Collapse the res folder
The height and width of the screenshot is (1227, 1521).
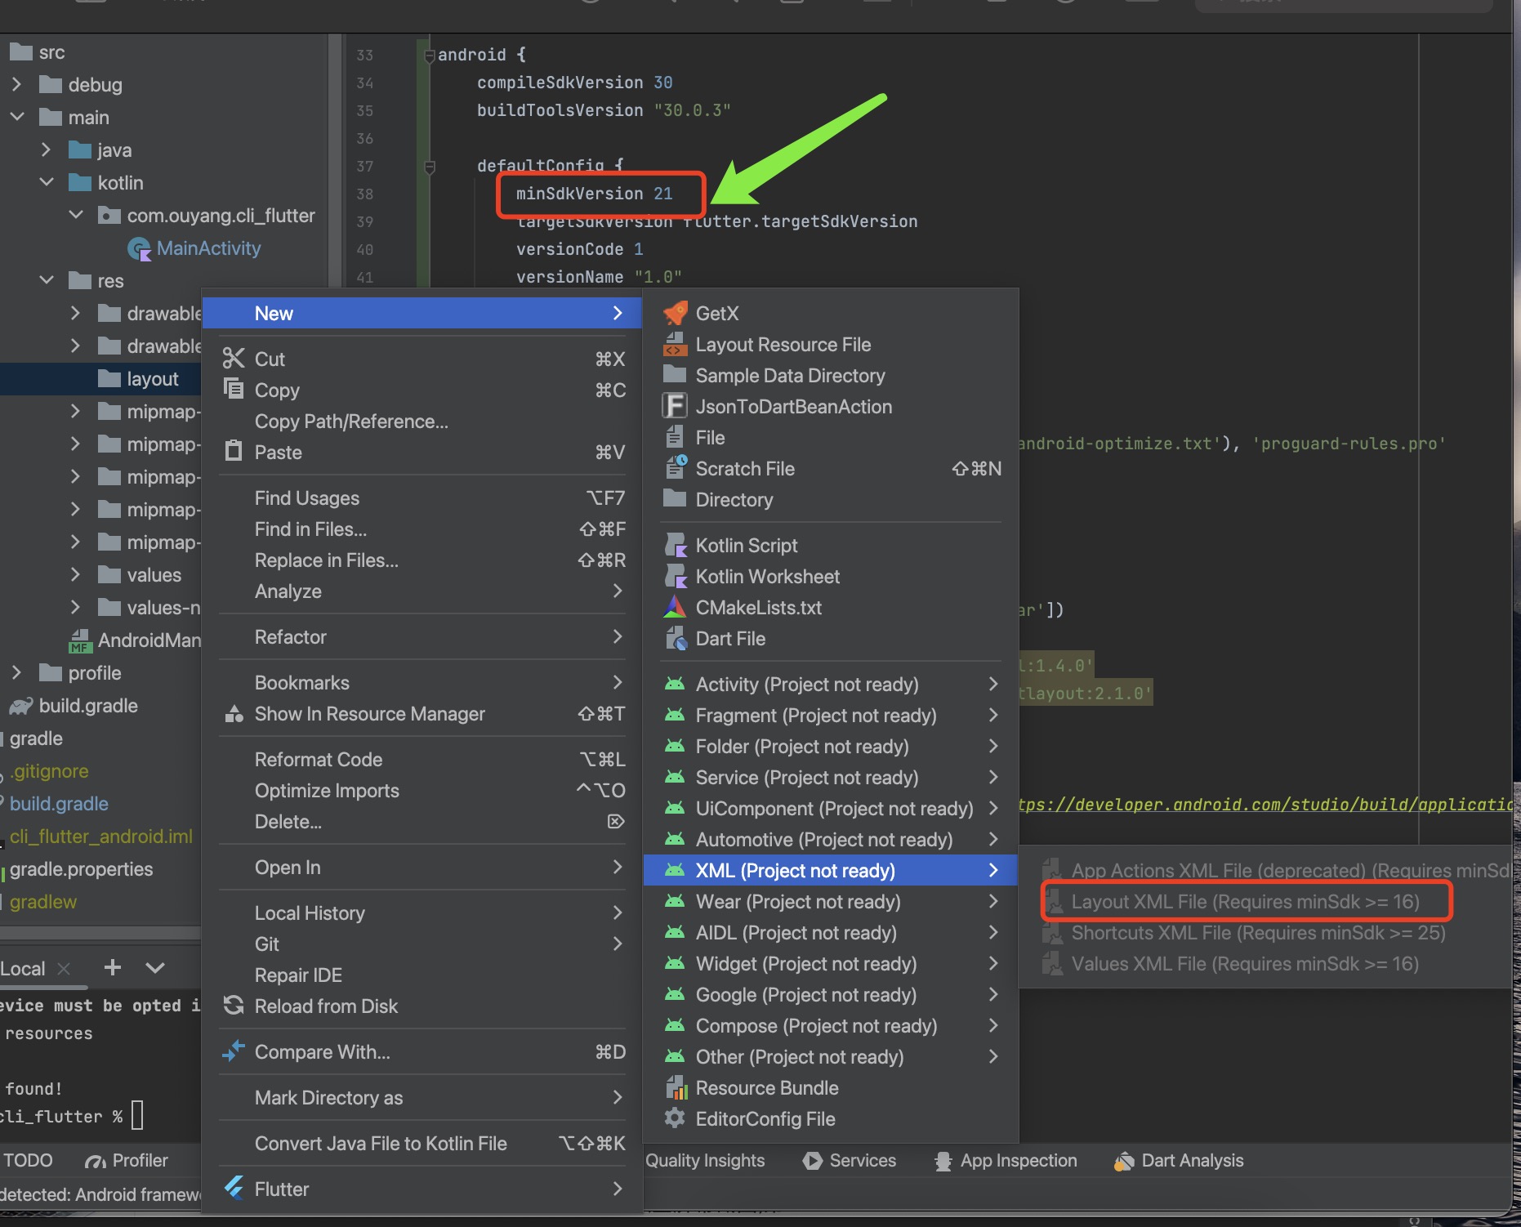coord(47,280)
